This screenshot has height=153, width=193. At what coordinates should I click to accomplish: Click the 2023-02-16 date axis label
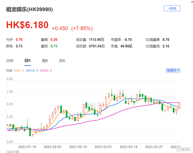[78, 147]
